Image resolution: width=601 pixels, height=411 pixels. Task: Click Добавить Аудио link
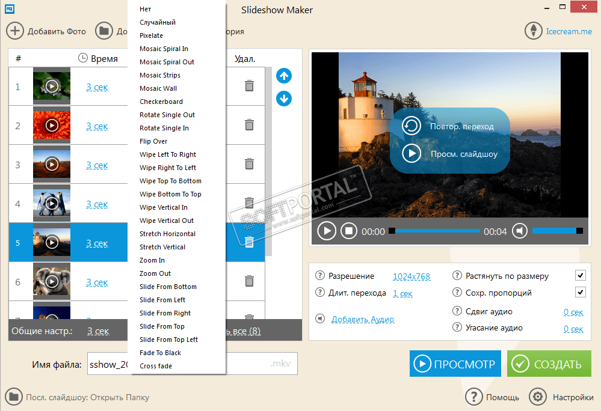363,319
